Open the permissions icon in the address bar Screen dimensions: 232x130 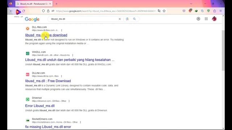pos(53,11)
